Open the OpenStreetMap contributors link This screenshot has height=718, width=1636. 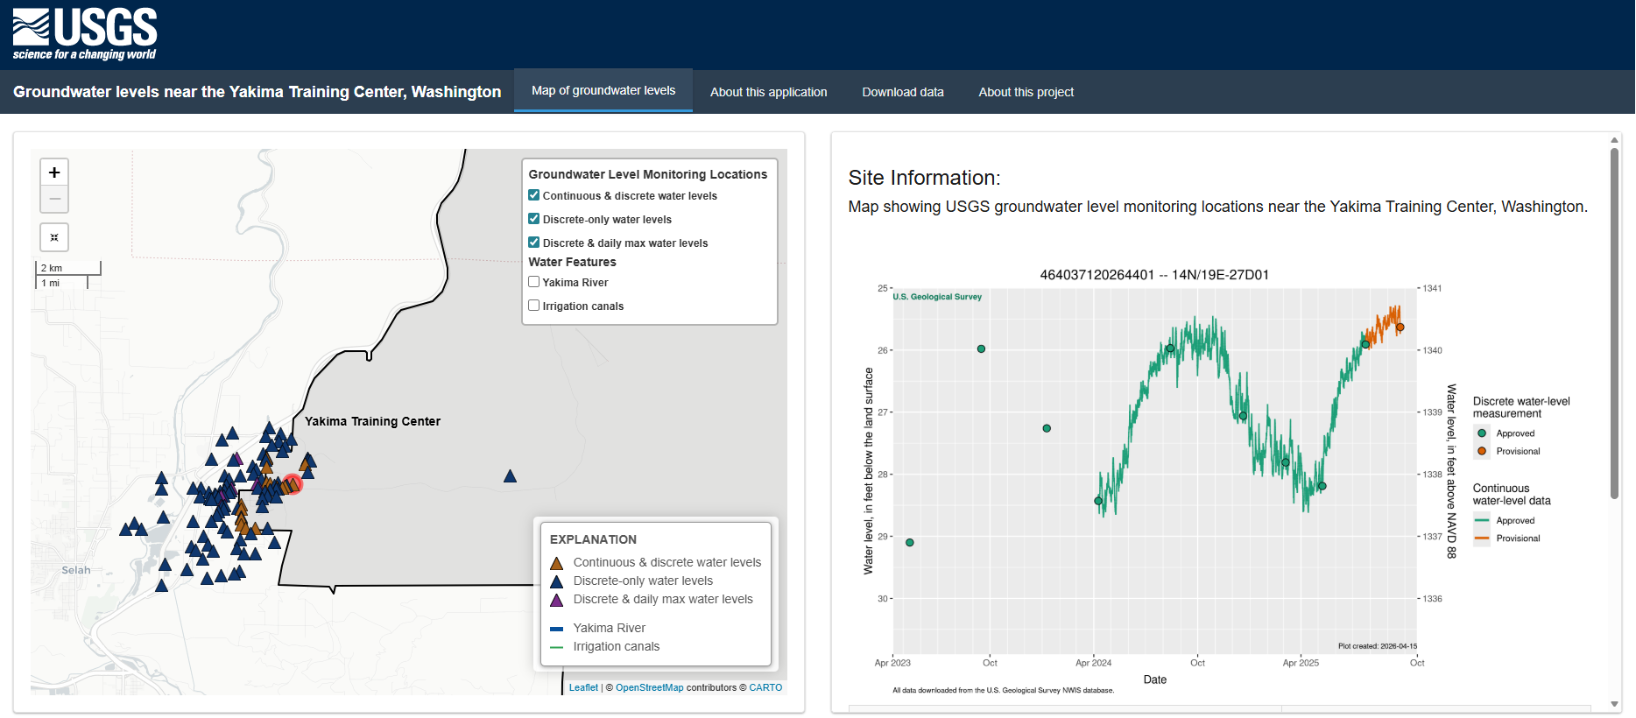tap(649, 687)
